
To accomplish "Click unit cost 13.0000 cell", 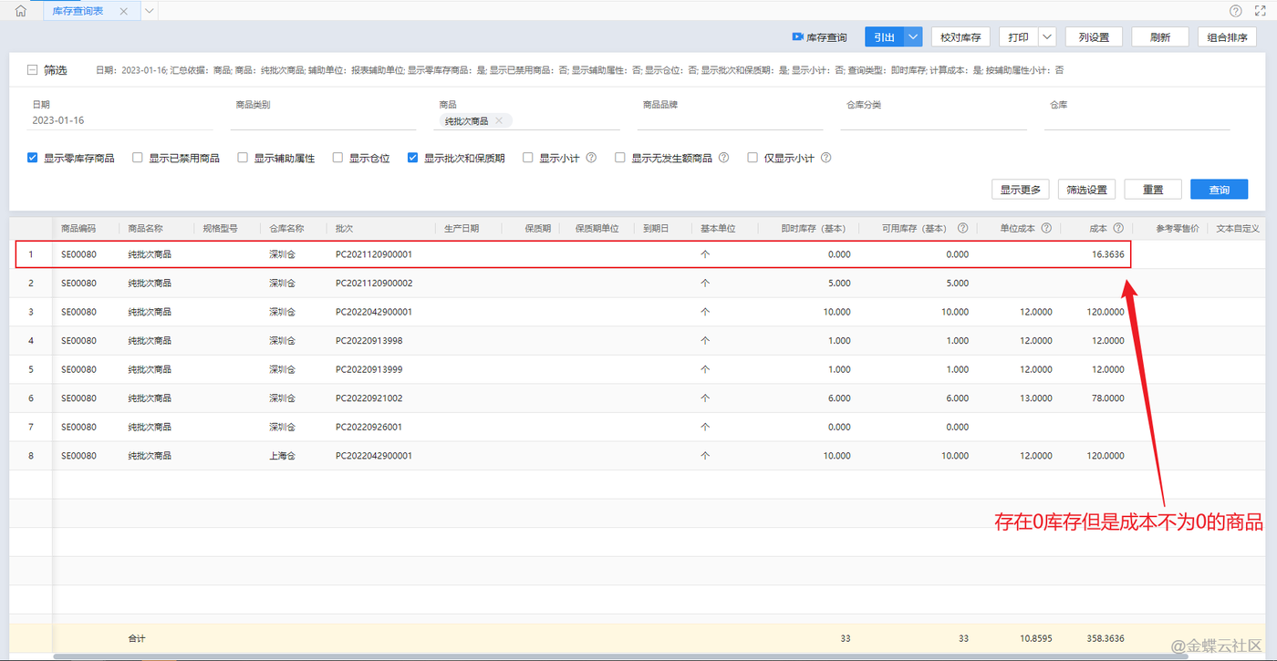I will 1036,398.
